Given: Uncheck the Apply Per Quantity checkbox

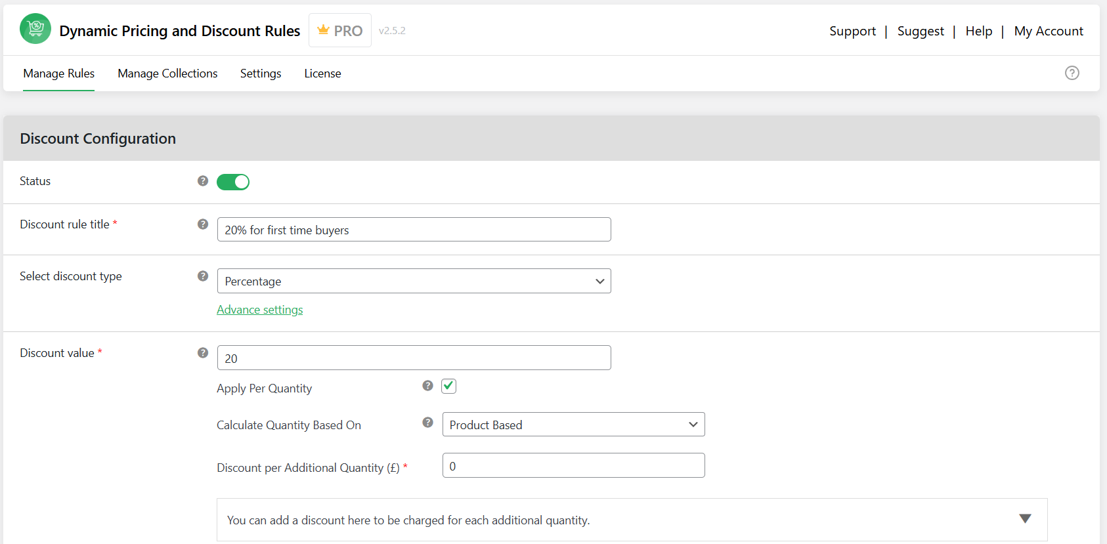Looking at the screenshot, I should click(448, 386).
